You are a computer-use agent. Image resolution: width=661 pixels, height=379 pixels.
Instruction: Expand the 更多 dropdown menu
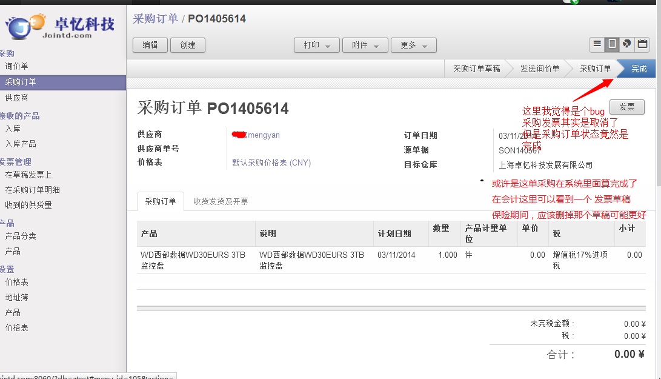[x=413, y=45]
